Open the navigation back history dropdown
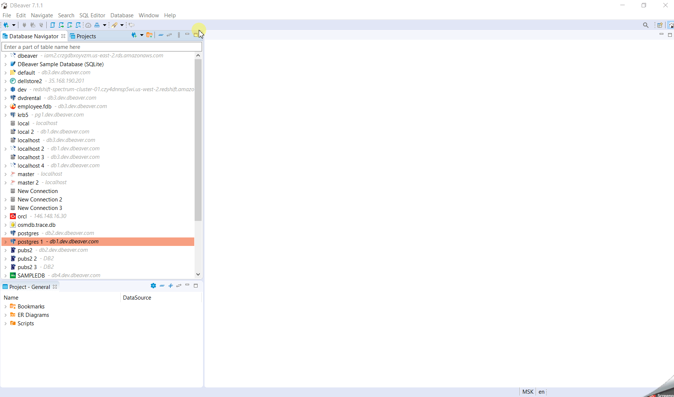The height and width of the screenshot is (397, 674). pos(131,25)
